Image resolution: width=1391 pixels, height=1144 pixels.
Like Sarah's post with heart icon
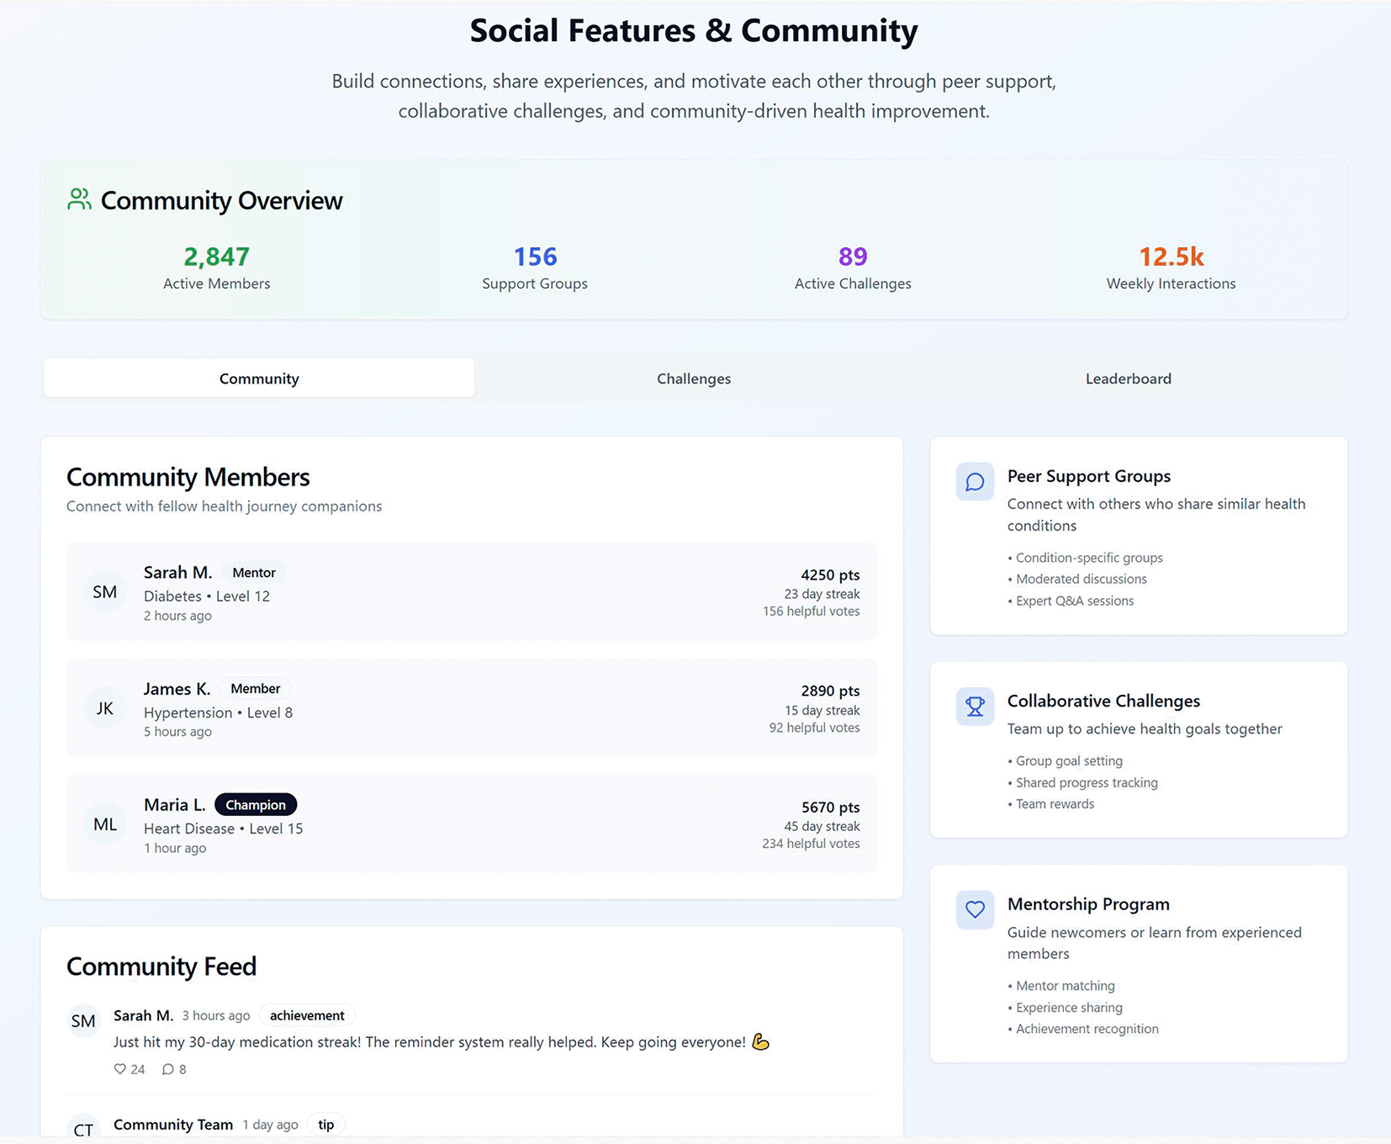point(120,1069)
